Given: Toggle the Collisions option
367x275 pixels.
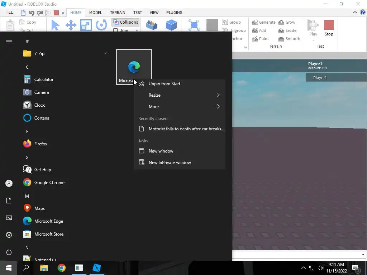Looking at the screenshot, I should 126,22.
